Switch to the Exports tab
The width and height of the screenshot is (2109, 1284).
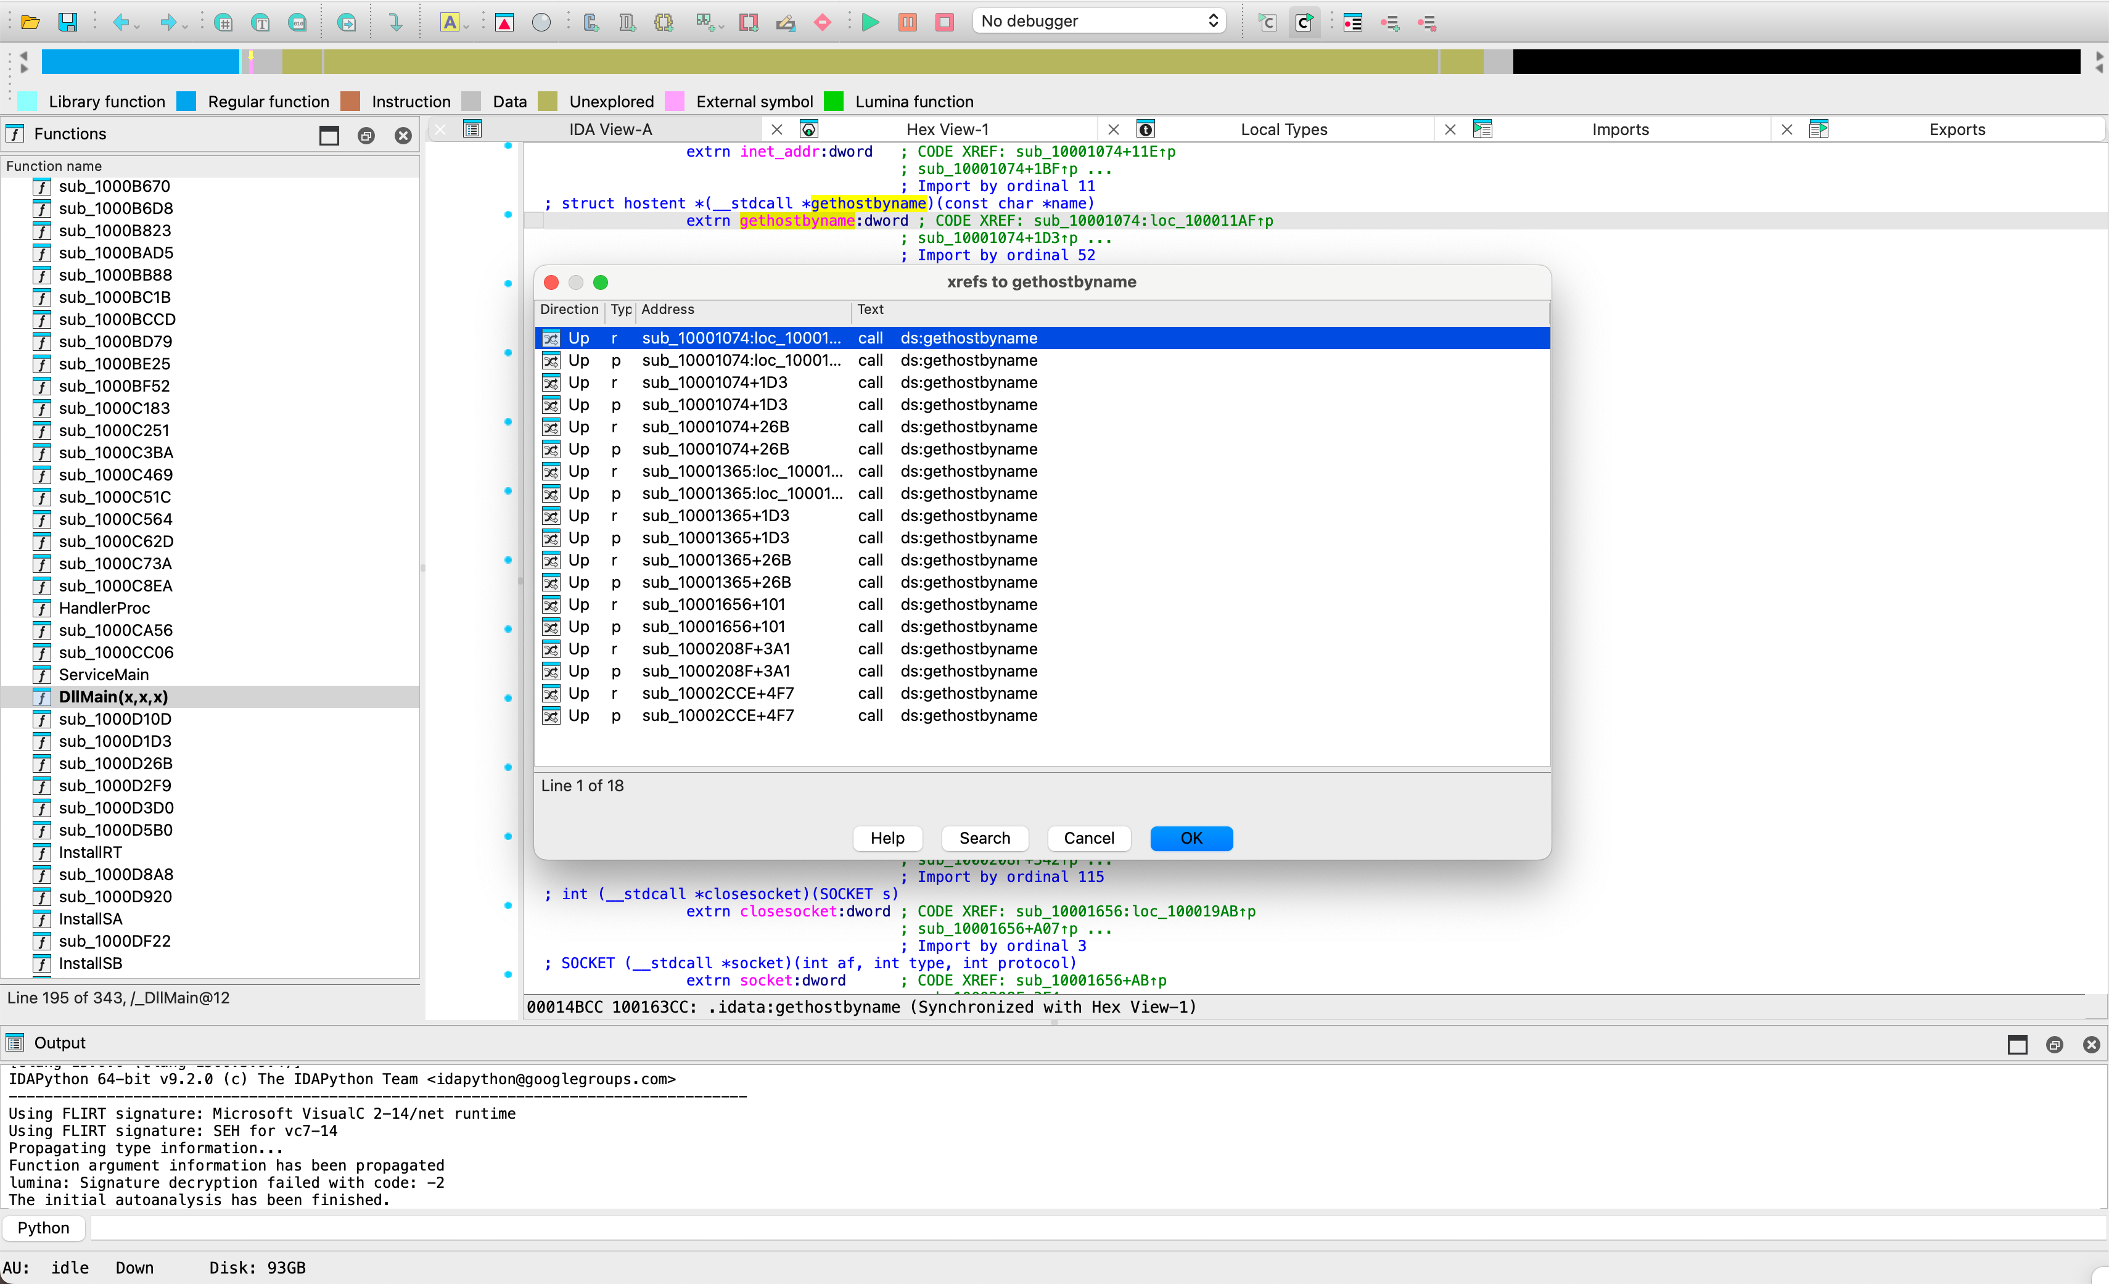click(x=1957, y=130)
